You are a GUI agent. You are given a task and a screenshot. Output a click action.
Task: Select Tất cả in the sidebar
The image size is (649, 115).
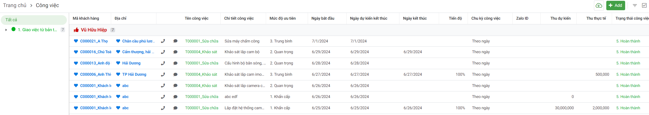pyautogui.click(x=11, y=20)
